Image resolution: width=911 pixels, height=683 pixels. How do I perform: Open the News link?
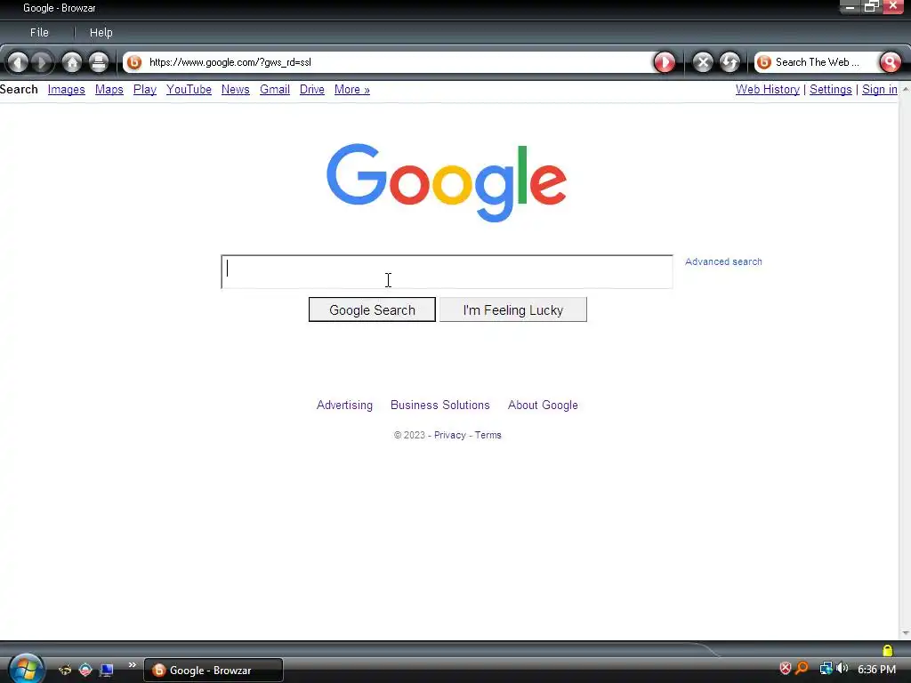(235, 90)
